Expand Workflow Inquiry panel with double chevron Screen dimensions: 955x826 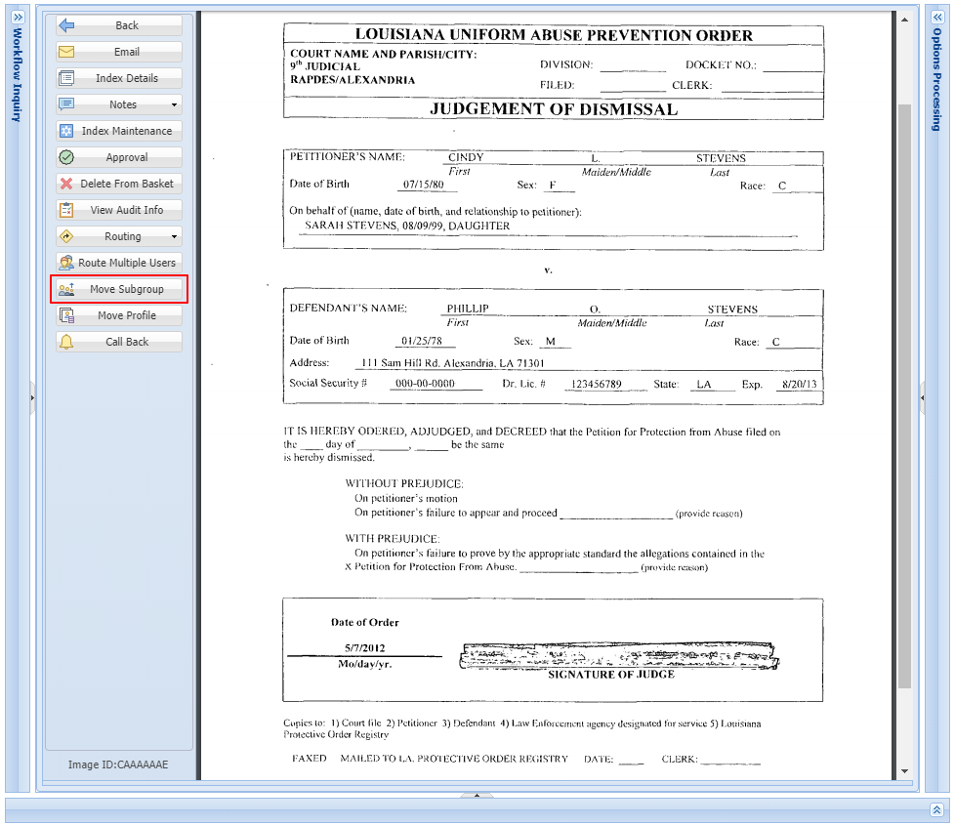(x=18, y=17)
